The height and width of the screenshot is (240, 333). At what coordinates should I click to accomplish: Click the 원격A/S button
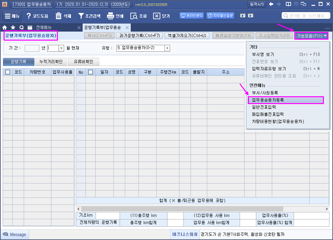point(257,4)
